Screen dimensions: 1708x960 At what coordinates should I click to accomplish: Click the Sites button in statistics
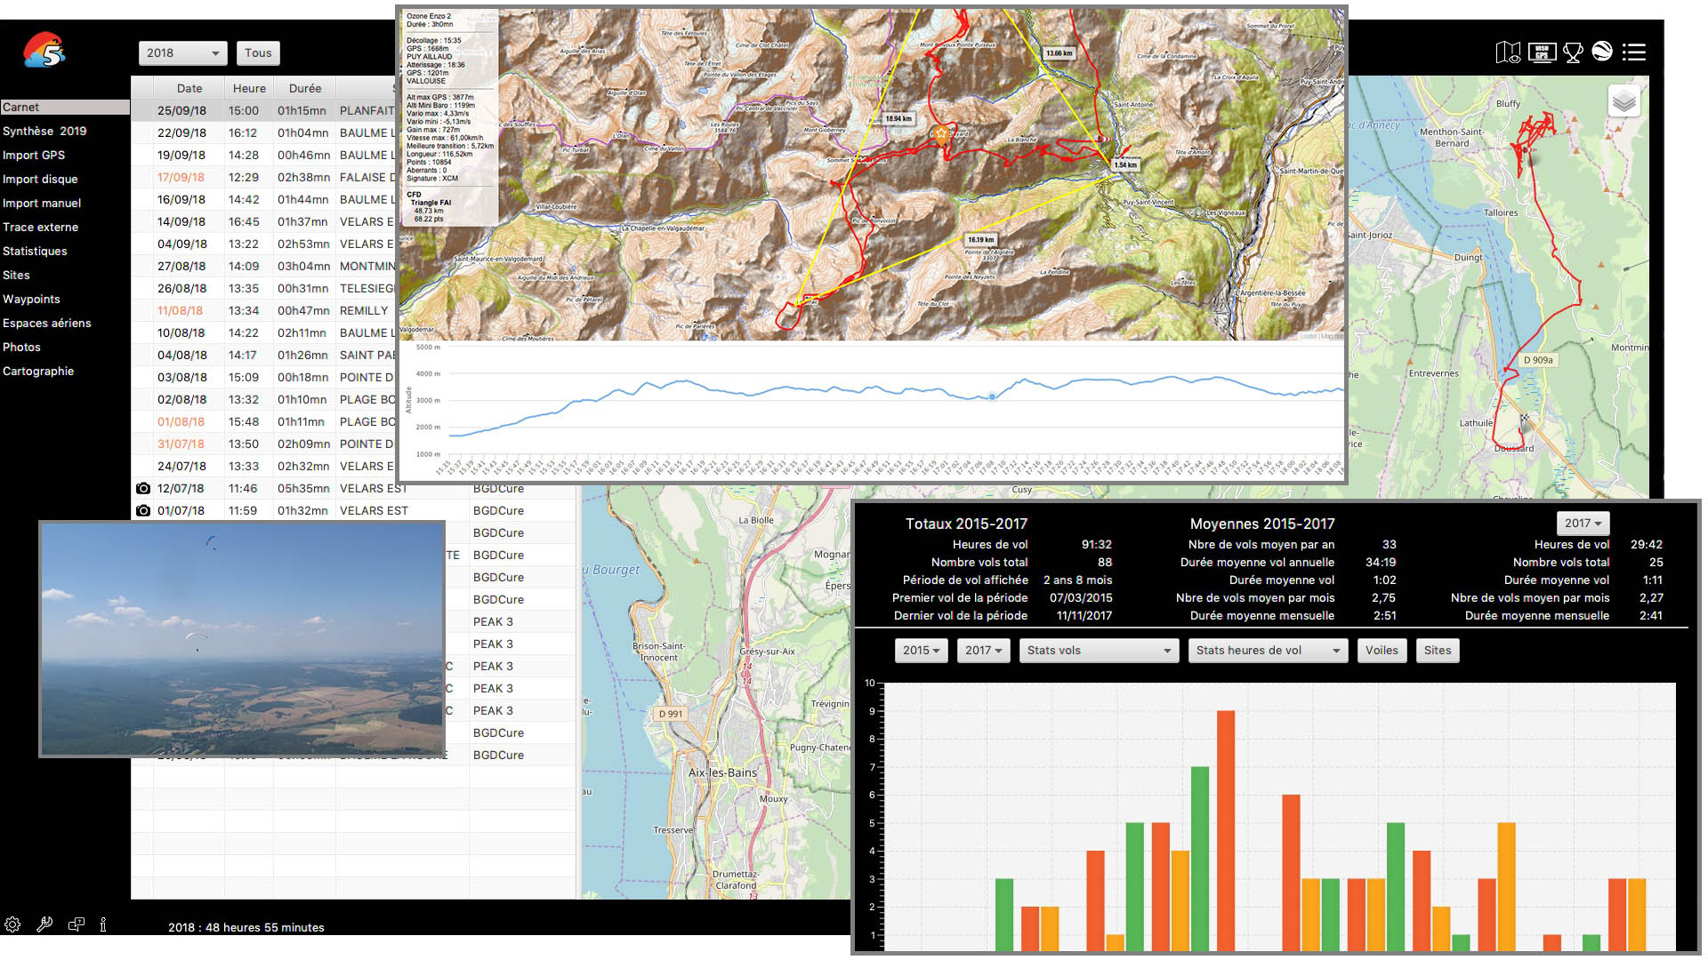[x=1437, y=650]
